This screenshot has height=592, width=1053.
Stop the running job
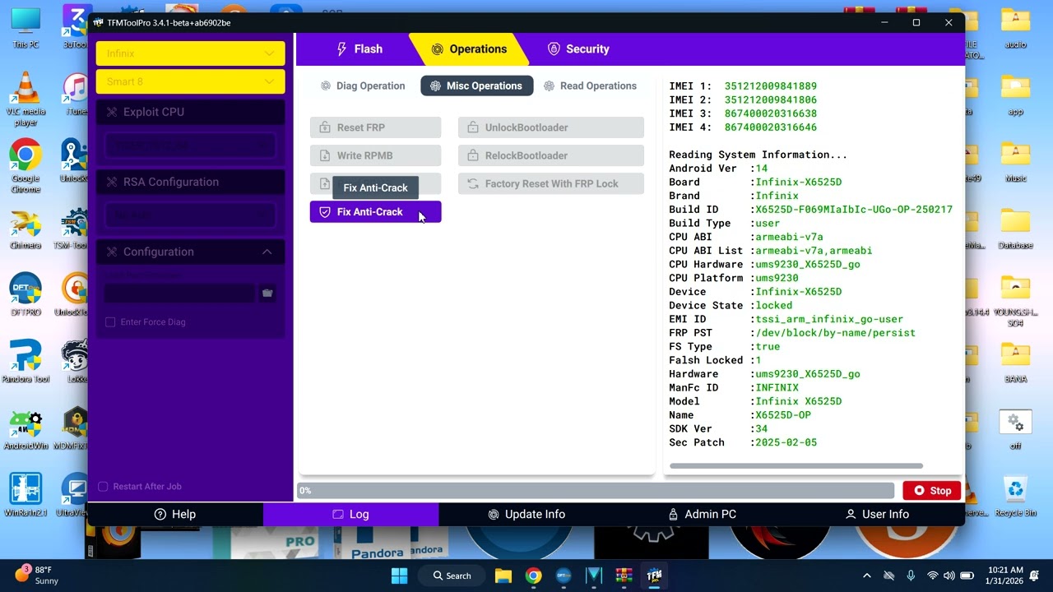932,490
